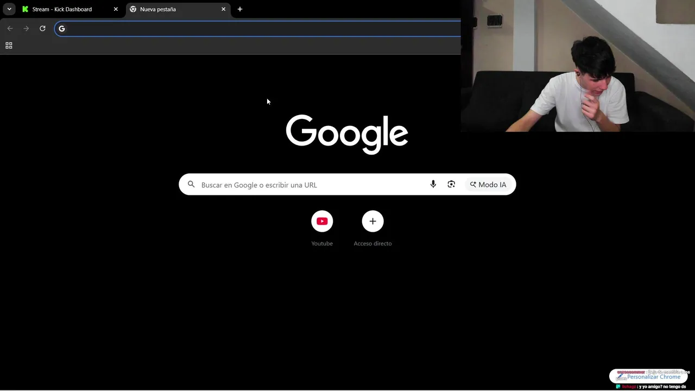This screenshot has width=695, height=391.
Task: Start voice search with microphone icon
Action: tap(433, 185)
